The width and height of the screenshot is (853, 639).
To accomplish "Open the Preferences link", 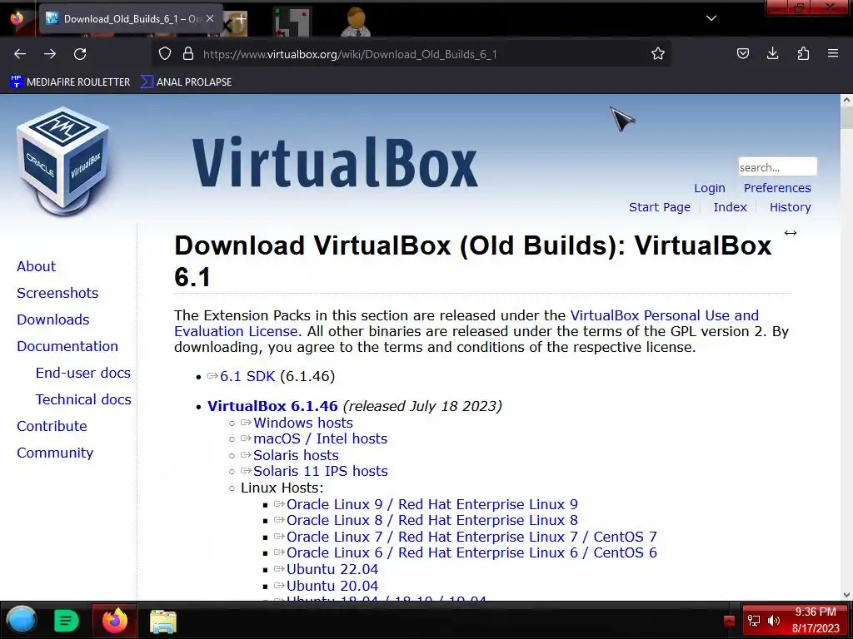I will click(x=777, y=188).
